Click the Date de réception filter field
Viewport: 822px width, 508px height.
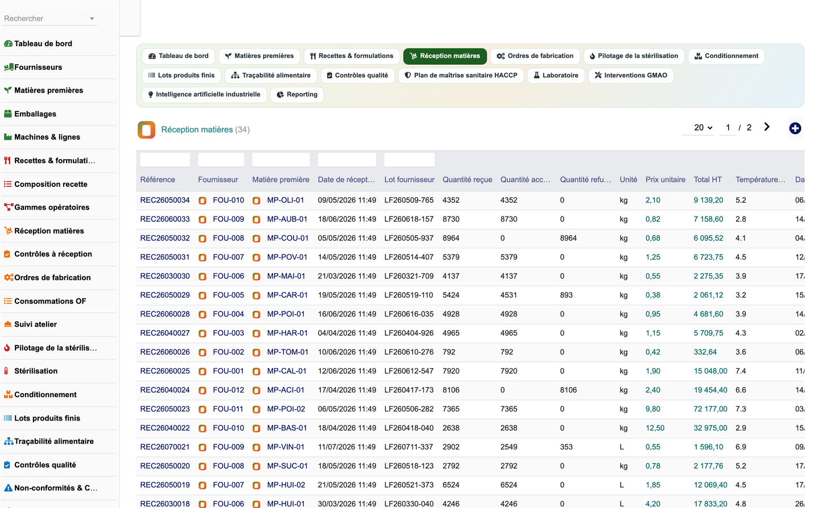tap(347, 160)
